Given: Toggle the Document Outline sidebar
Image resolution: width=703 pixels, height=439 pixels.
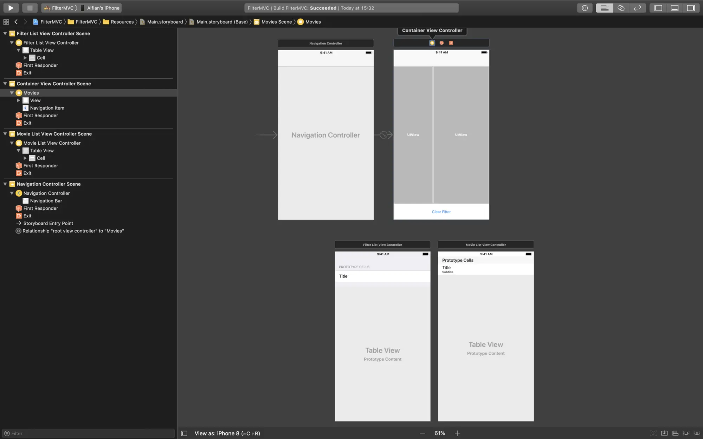Looking at the screenshot, I should [183, 433].
